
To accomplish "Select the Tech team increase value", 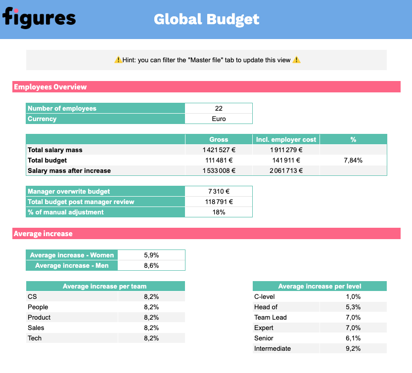I will click(x=151, y=338).
